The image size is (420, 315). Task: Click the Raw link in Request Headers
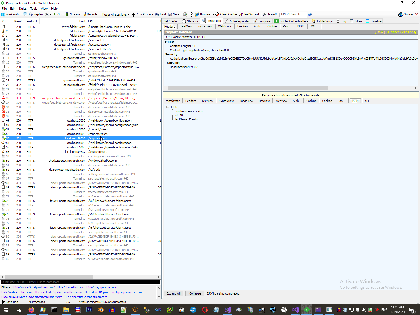coord(380,32)
